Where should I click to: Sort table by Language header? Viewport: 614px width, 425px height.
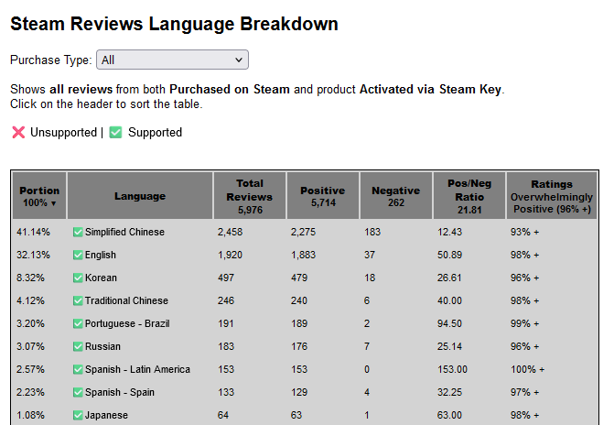tap(140, 196)
